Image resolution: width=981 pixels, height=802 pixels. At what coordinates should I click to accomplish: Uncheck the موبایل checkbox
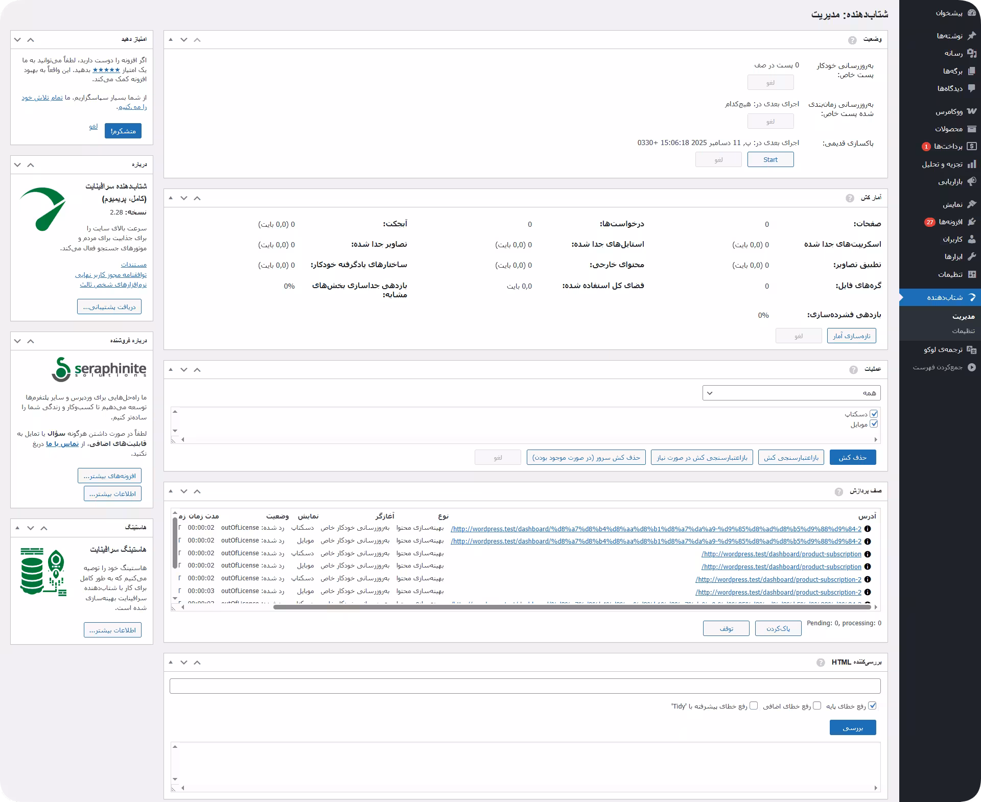pyautogui.click(x=874, y=424)
